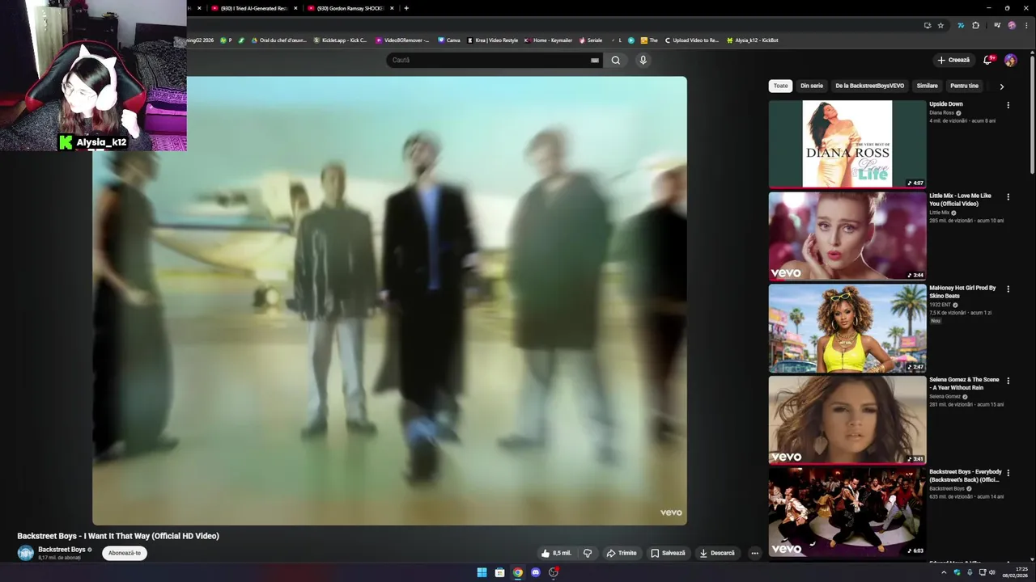The width and height of the screenshot is (1036, 582).
Task: Click the YouTube search magnifier button
Action: (616, 60)
